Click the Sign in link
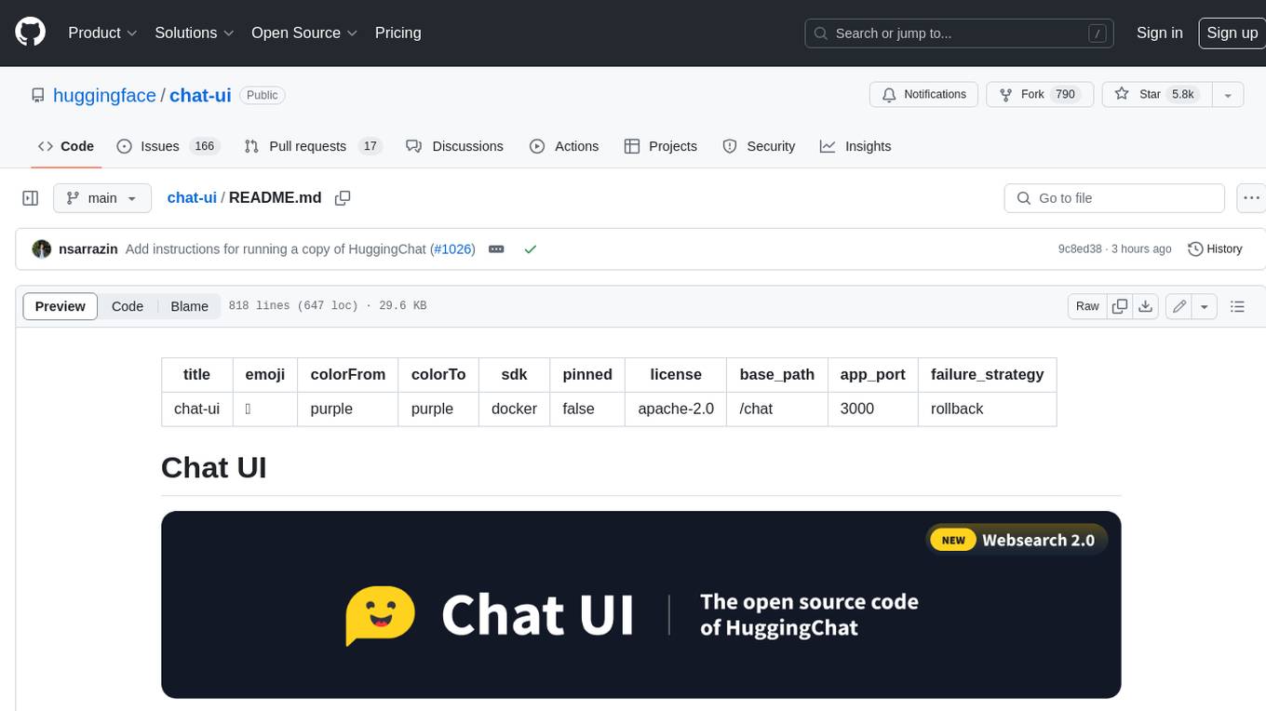Viewport: 1266px width, 711px height. [x=1159, y=33]
